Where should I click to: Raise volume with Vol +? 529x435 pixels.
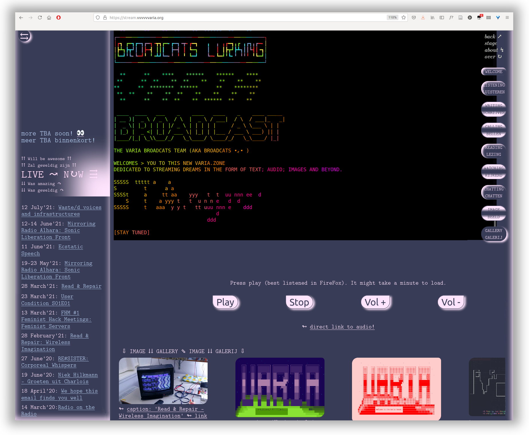tap(375, 302)
